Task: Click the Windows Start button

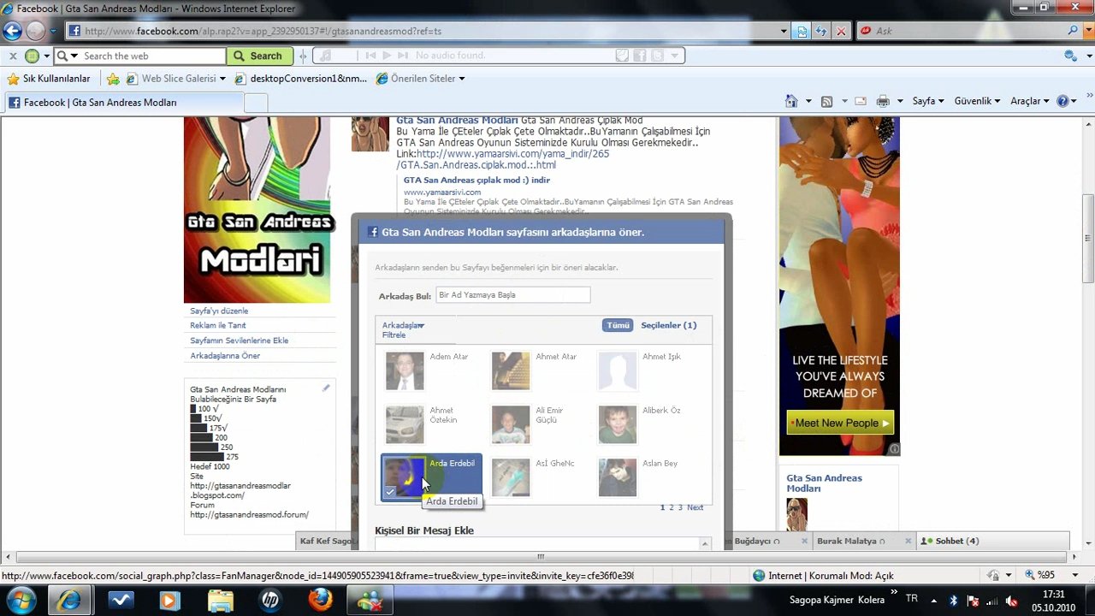Action: pos(20,600)
